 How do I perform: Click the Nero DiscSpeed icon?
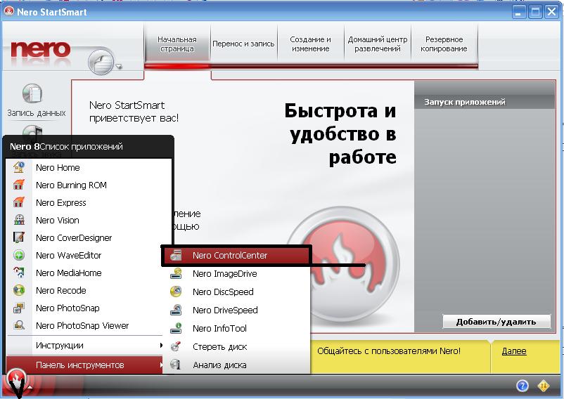point(177,292)
